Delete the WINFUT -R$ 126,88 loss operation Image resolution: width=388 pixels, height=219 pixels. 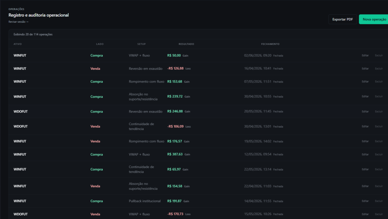379,69
